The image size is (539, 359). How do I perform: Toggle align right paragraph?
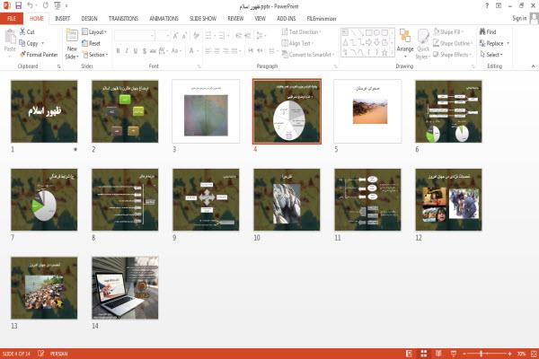pos(225,51)
